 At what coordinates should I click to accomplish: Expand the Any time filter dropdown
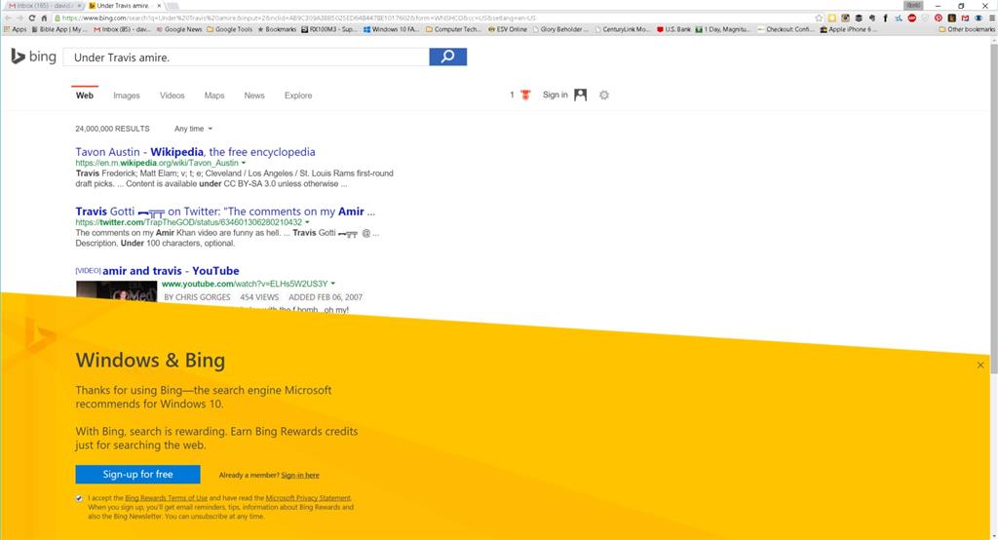pyautogui.click(x=194, y=129)
